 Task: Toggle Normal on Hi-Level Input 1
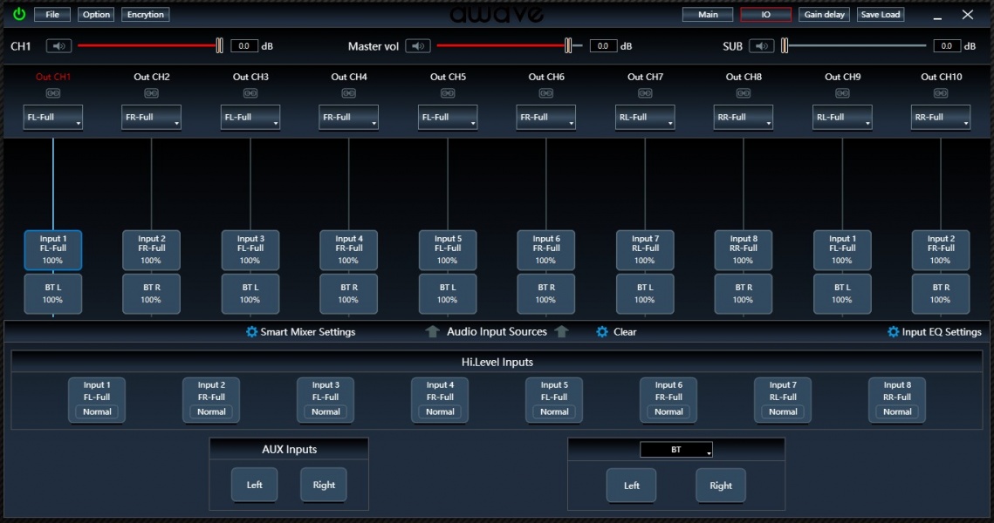pos(97,411)
